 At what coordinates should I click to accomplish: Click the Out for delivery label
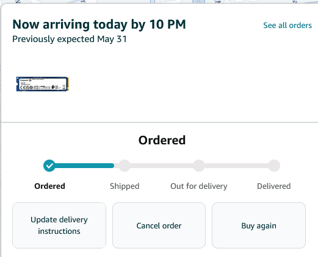point(199,186)
